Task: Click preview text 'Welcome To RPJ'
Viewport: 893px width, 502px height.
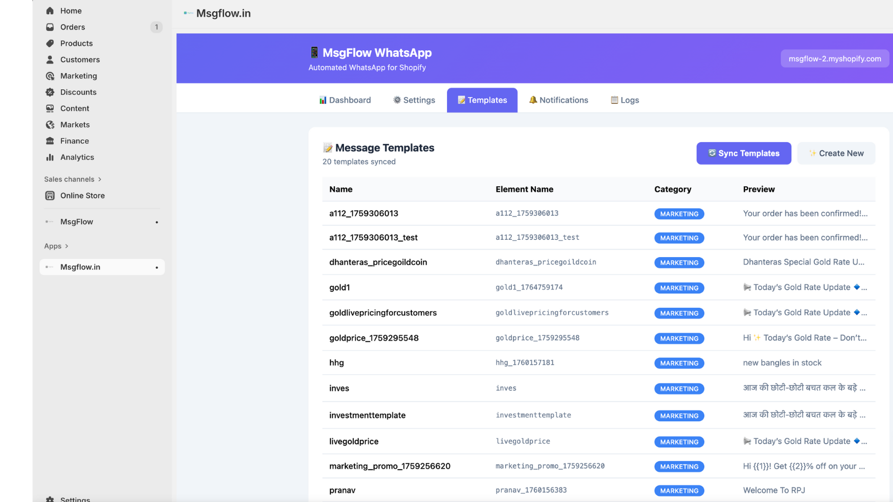Action: [x=774, y=490]
